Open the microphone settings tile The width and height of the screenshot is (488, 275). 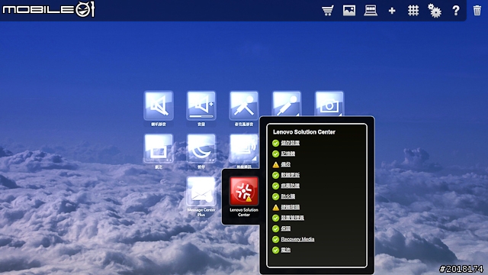coord(287,104)
